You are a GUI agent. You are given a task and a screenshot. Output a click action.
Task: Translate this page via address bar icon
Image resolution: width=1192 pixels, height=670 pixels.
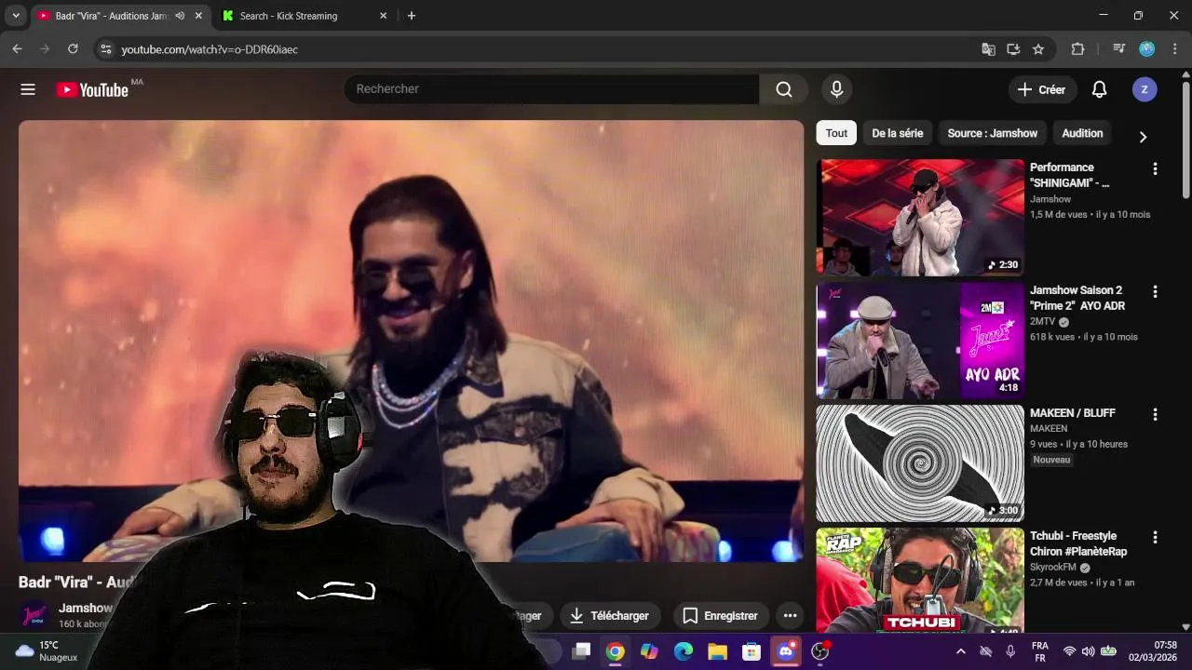pyautogui.click(x=988, y=49)
